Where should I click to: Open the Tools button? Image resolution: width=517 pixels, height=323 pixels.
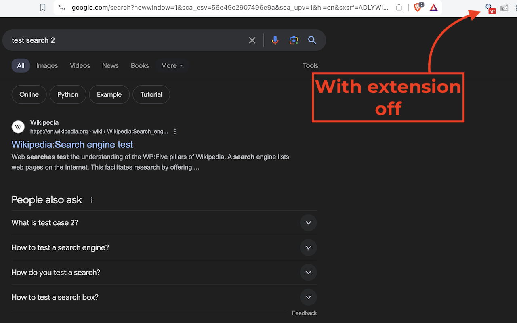click(x=311, y=66)
